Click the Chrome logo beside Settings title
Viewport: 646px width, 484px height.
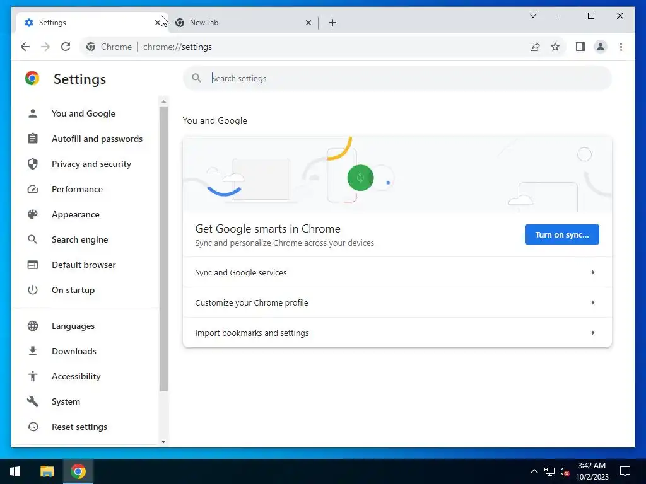click(x=32, y=78)
